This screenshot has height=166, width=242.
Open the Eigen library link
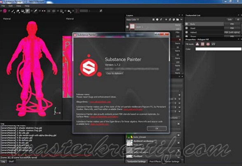point(99,124)
